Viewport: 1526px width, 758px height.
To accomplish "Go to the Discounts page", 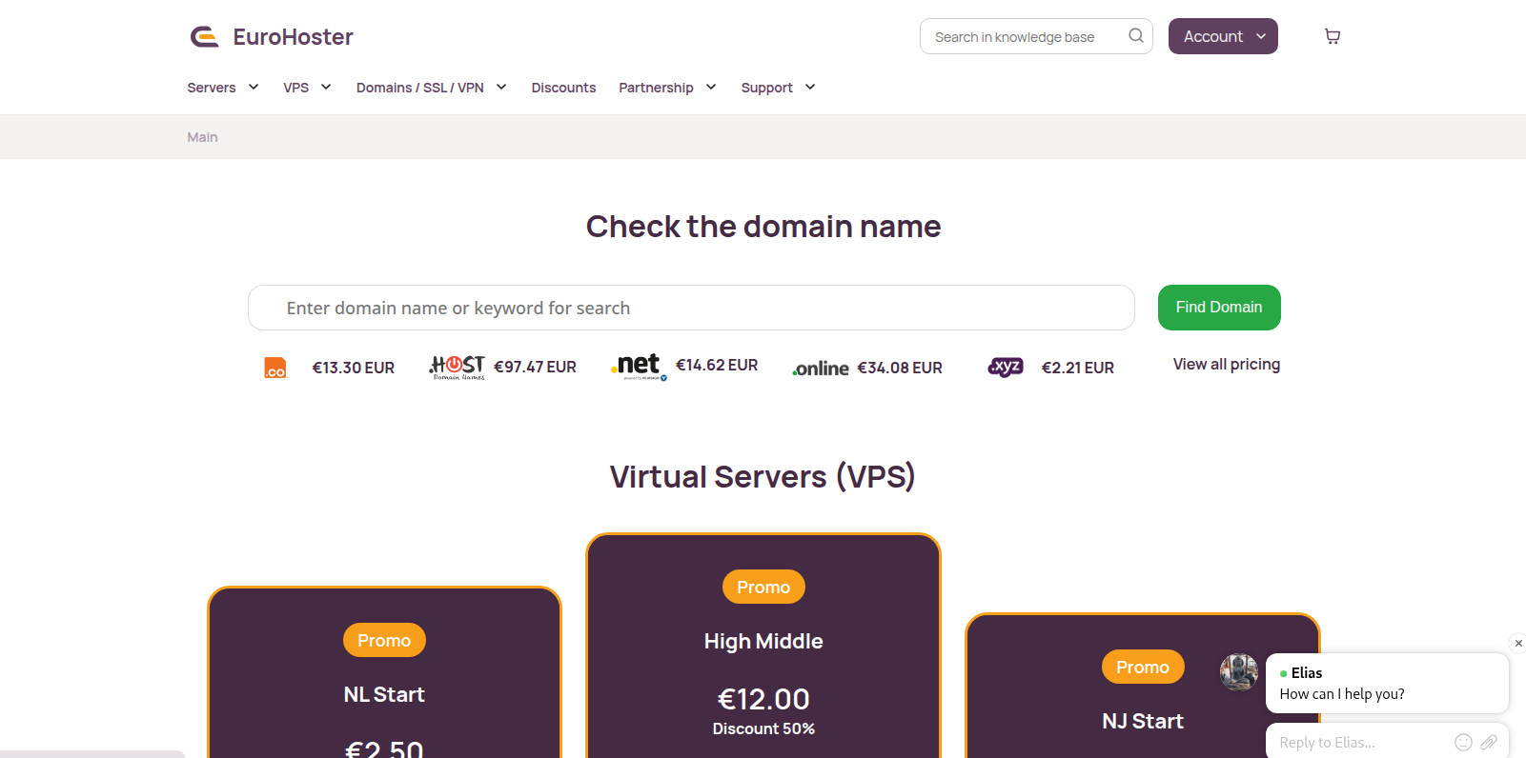I will tap(563, 88).
